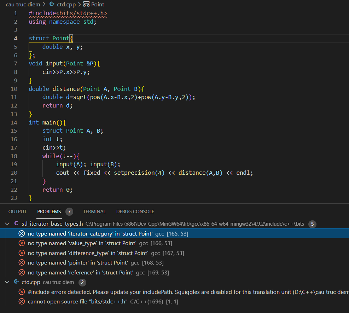Click line number 10 in the gutter

(14, 89)
